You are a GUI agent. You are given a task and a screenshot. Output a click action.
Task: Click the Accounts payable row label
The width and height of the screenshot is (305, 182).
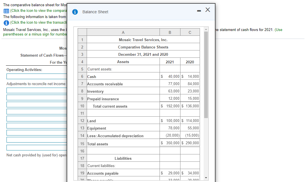coord(103,173)
